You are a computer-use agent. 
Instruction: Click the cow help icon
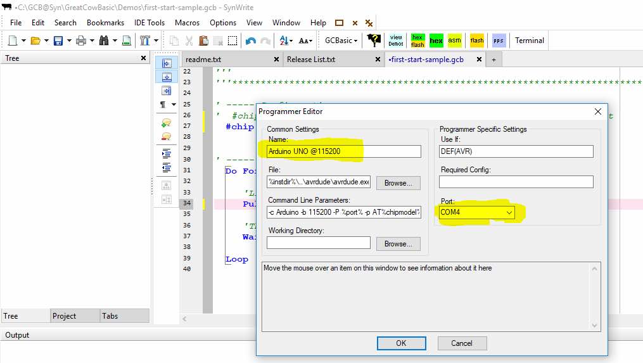coord(374,40)
